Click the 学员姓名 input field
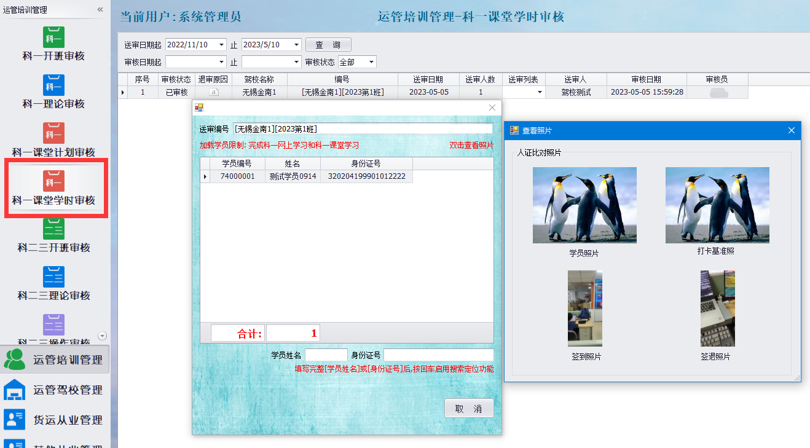 coord(326,355)
